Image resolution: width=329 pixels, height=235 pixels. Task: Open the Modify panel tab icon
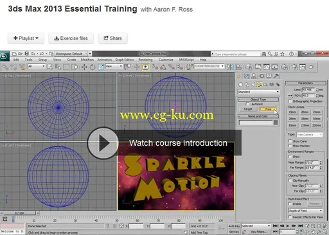(x=246, y=76)
